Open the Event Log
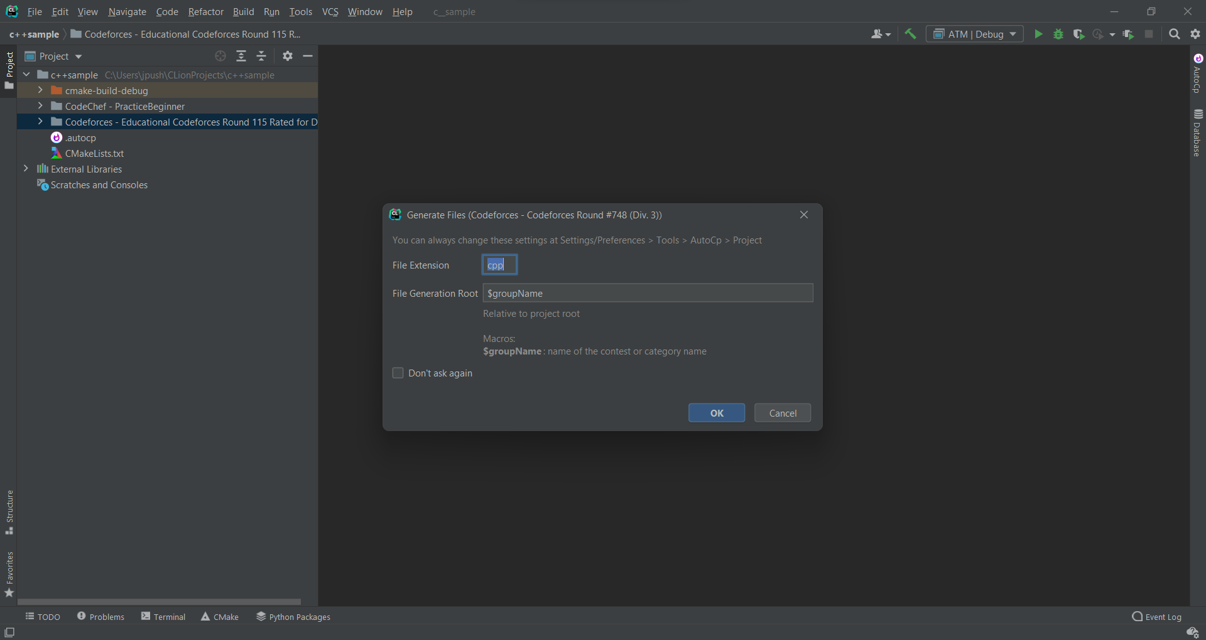The image size is (1206, 640). (1156, 617)
